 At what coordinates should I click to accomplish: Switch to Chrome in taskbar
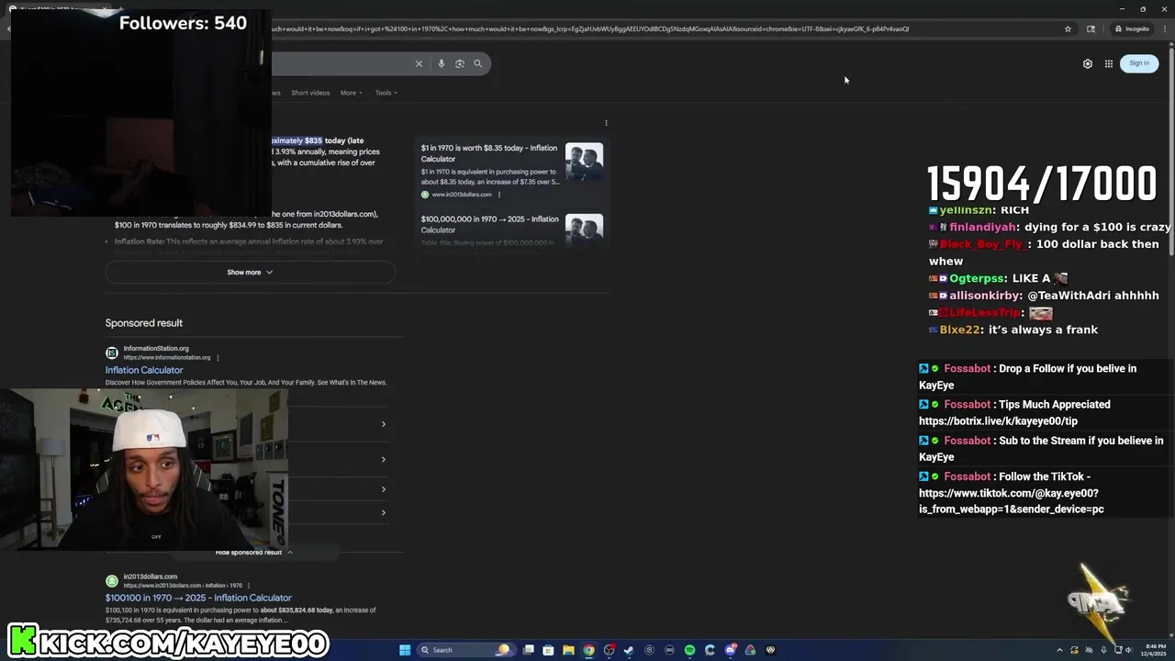tap(588, 650)
